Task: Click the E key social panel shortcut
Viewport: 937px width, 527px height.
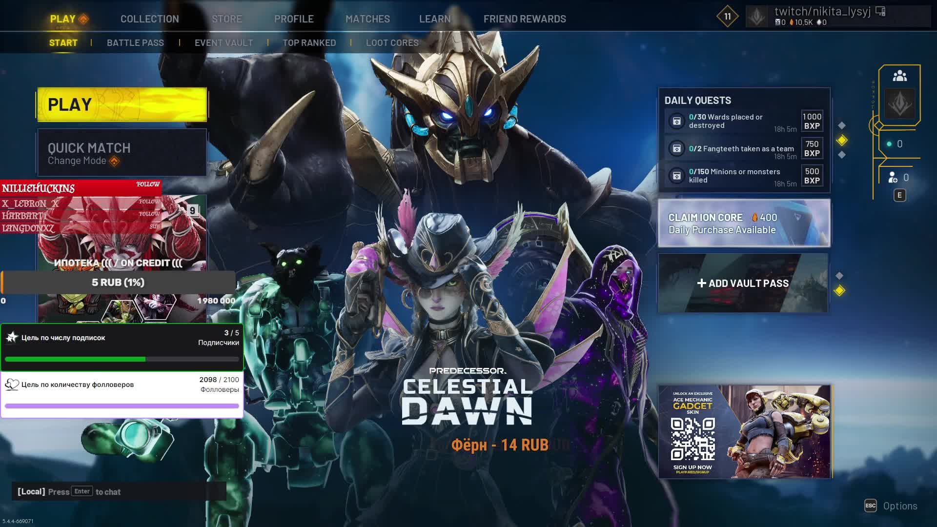Action: [x=899, y=195]
